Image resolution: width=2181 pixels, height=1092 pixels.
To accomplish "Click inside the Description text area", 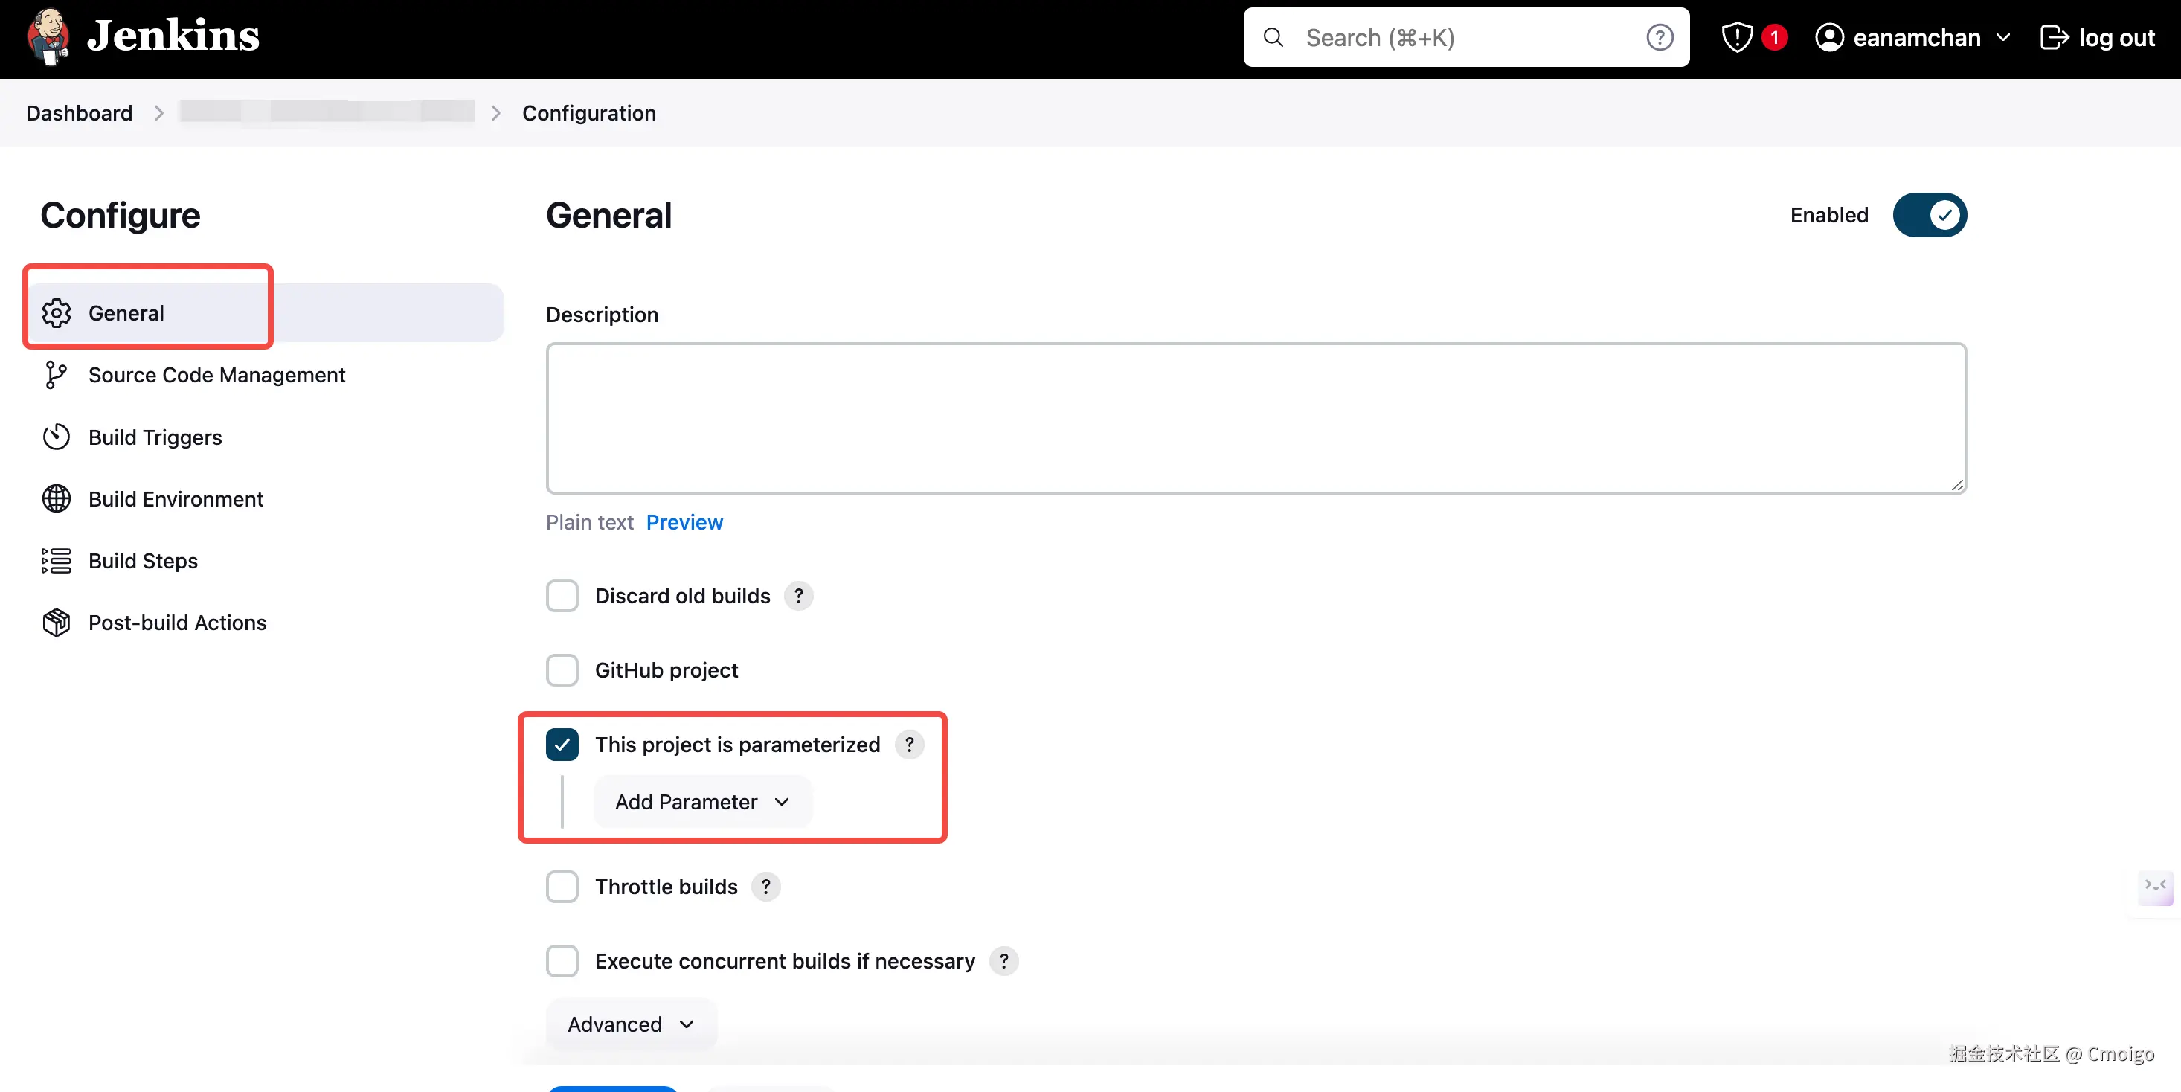I will point(1255,418).
